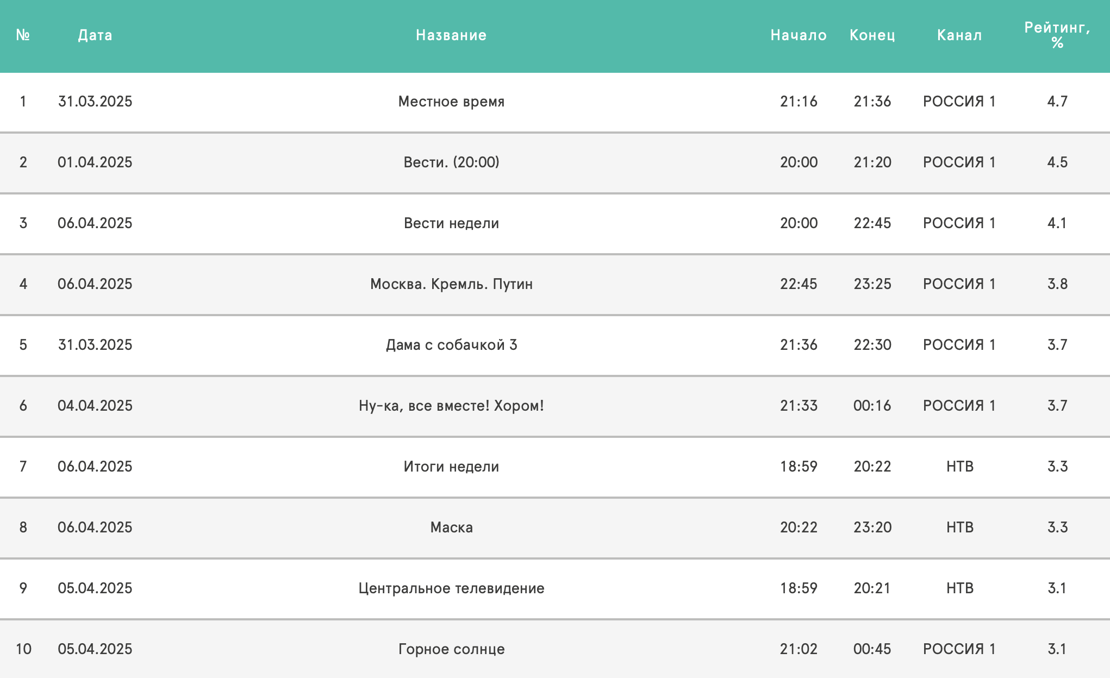Click end time 22:45 for Вести недели
1110x678 pixels.
(872, 223)
